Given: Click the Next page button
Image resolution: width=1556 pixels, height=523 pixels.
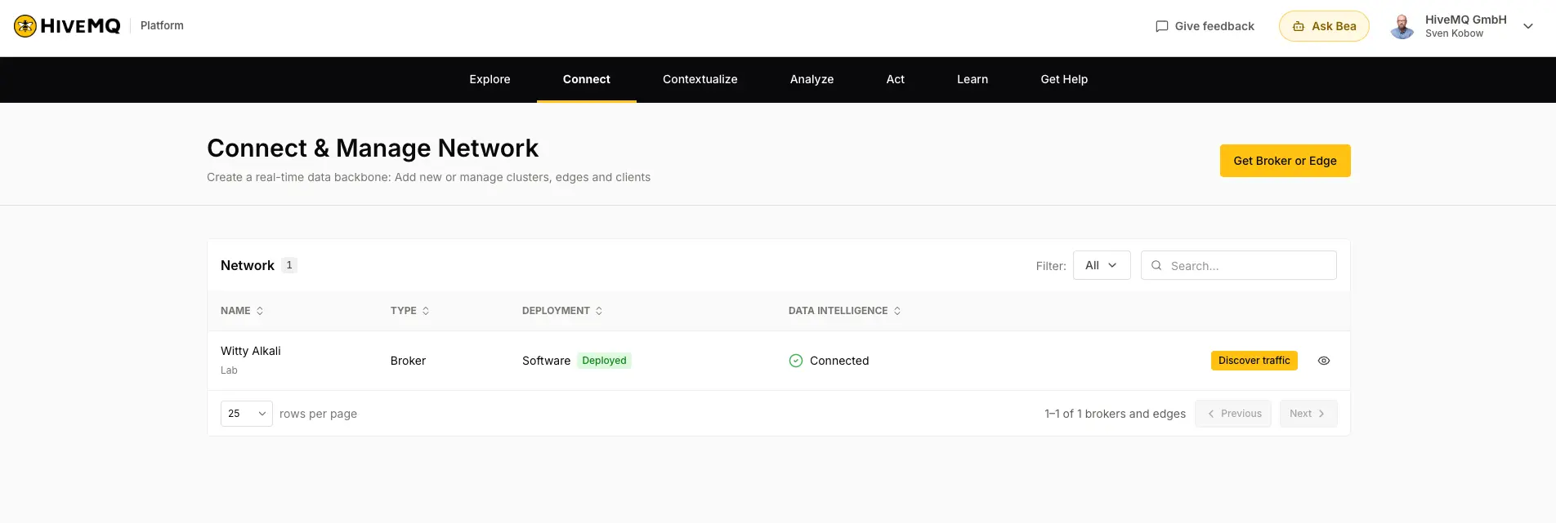Looking at the screenshot, I should click(1308, 414).
